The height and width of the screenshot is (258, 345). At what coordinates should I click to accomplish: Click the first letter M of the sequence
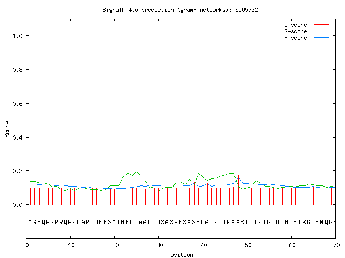click(30, 222)
